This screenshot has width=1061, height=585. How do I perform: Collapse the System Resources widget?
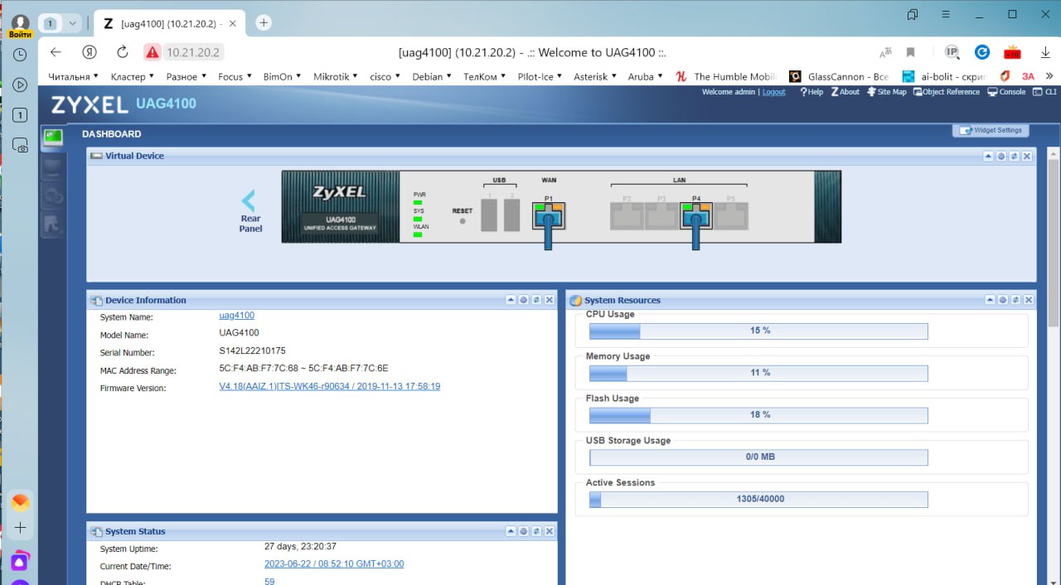990,300
